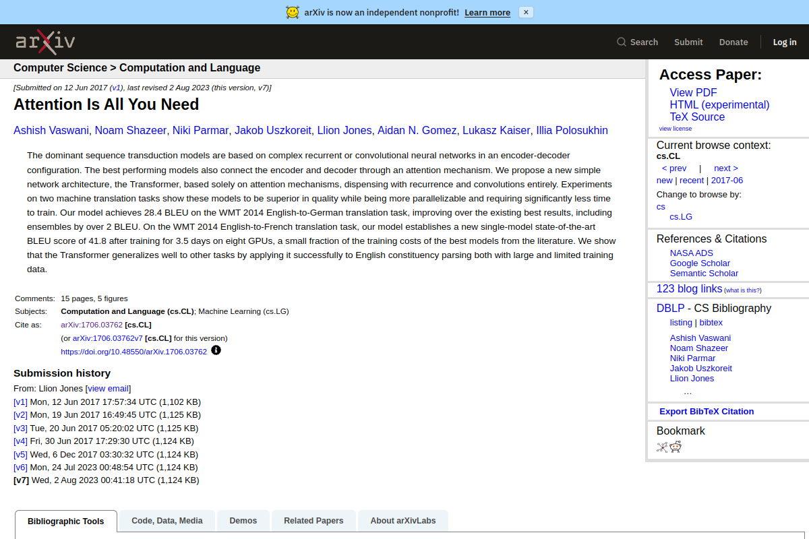
Task: Open recent cs.CL listings
Action: [692, 180]
